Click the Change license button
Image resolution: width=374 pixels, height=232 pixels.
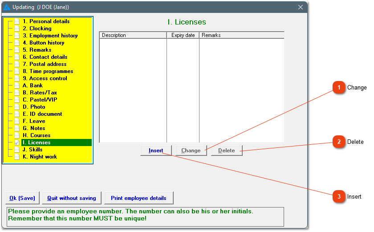click(191, 151)
